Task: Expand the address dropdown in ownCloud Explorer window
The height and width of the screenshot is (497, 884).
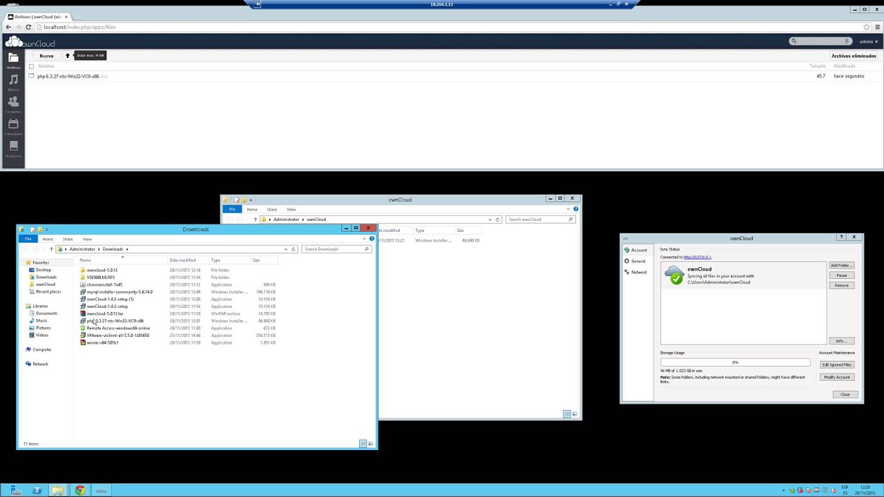Action: [490, 220]
